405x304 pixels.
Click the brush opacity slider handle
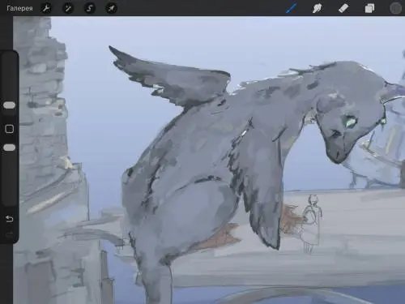coord(10,148)
